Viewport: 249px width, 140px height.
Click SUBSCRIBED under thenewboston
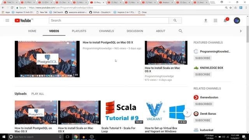[x=203, y=104]
